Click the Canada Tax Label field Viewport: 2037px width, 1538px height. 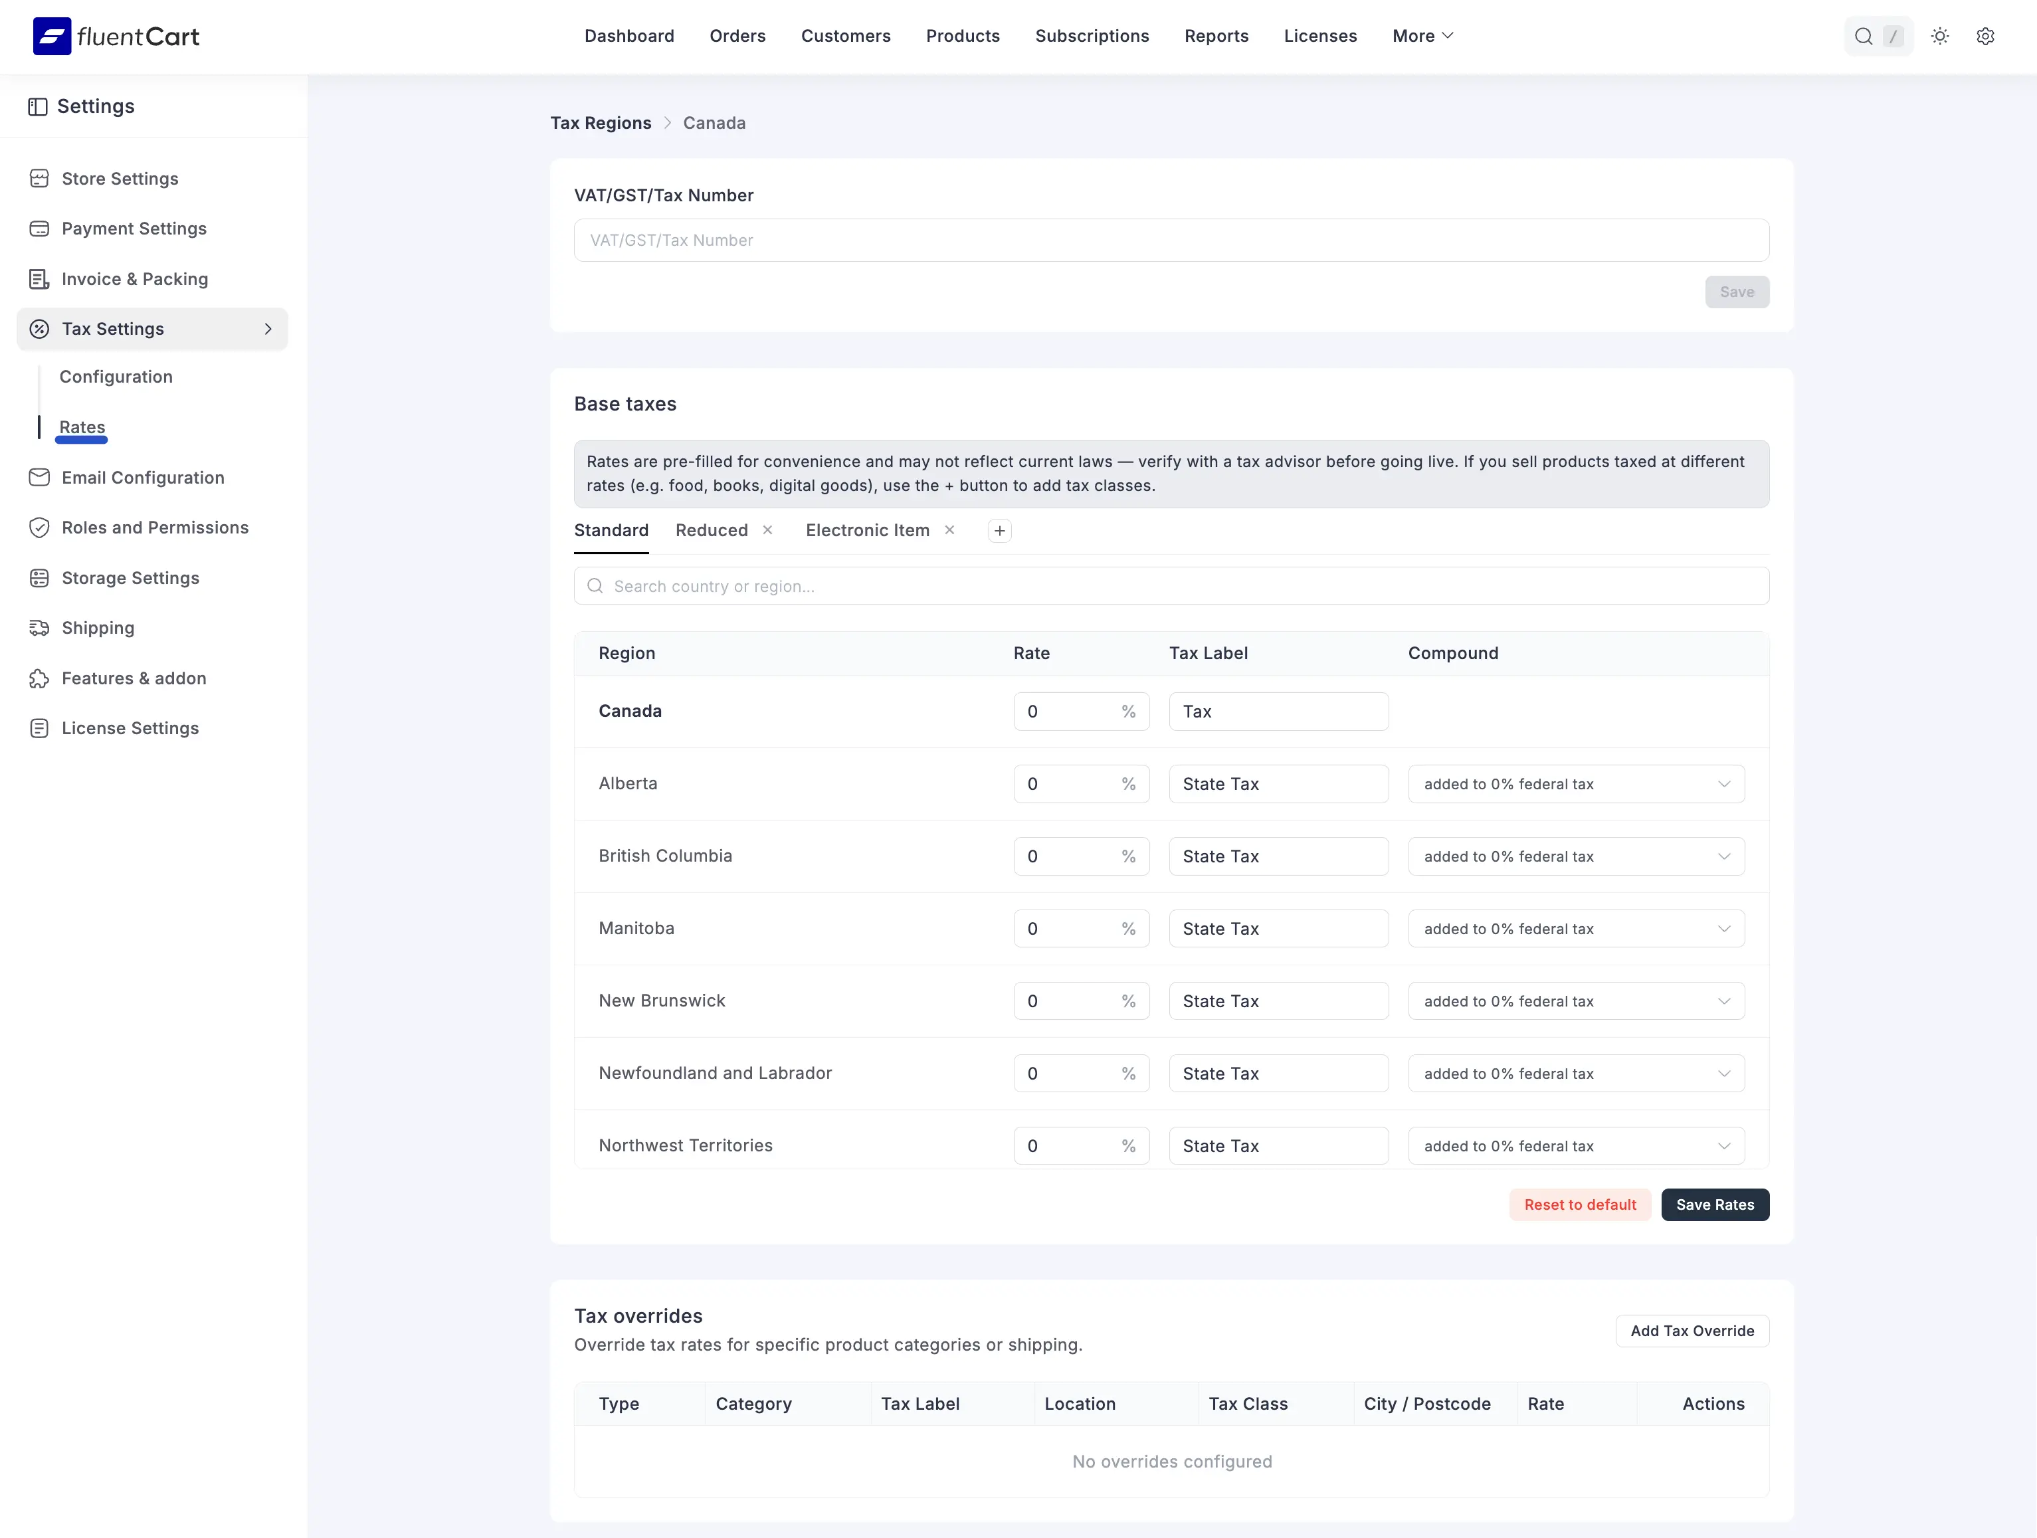pos(1278,711)
